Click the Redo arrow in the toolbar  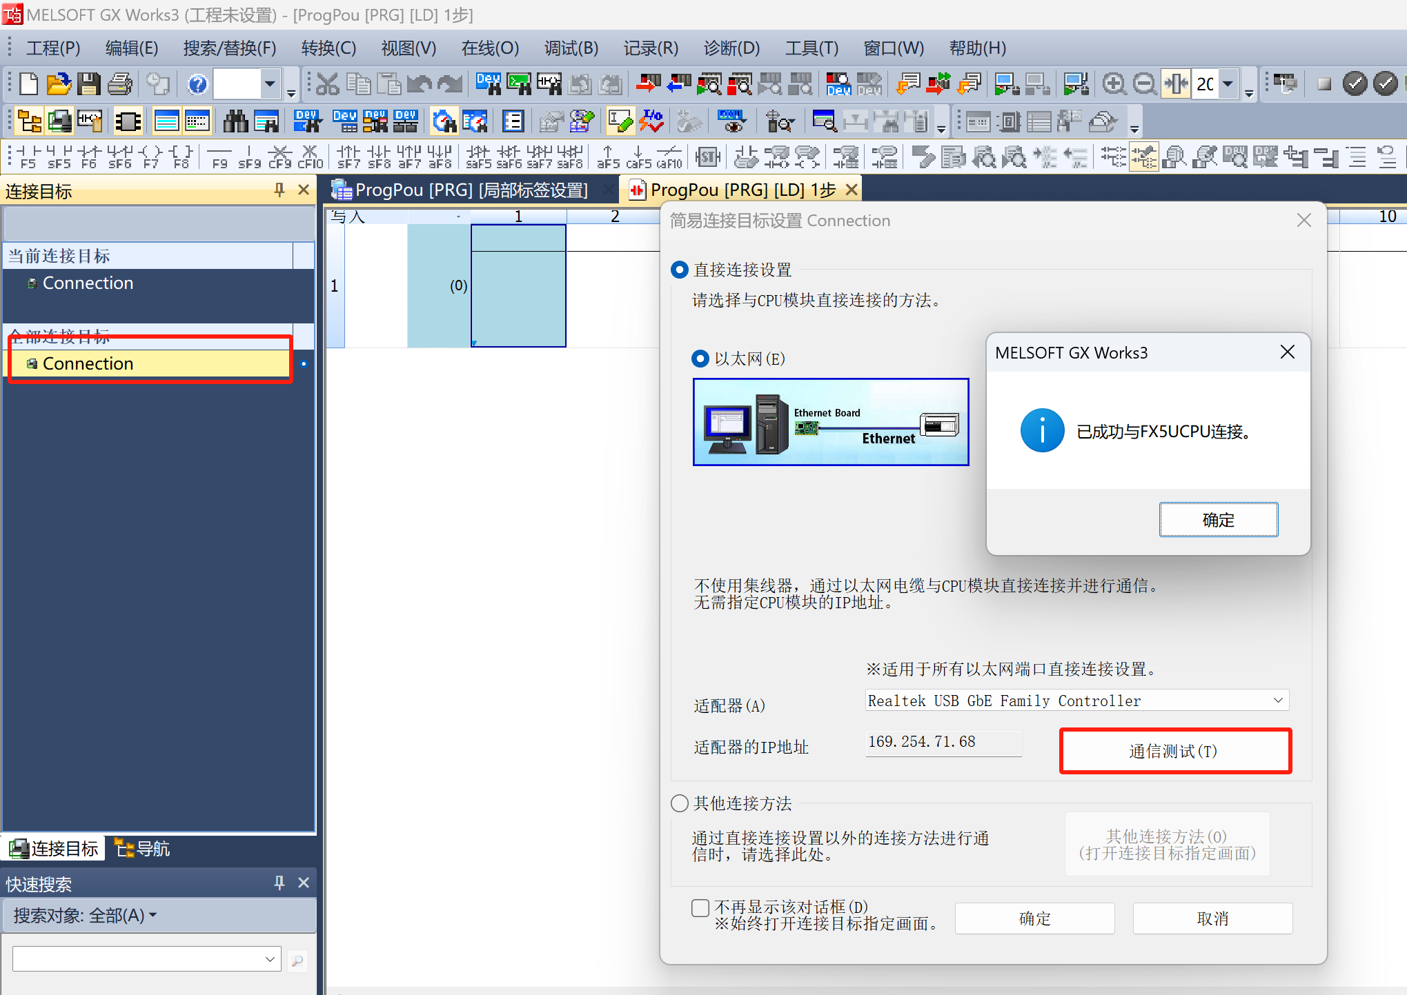coord(450,84)
